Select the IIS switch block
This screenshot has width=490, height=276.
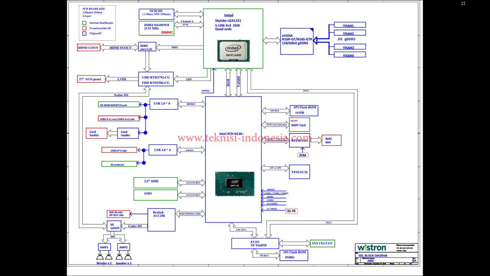pyautogui.click(x=114, y=226)
